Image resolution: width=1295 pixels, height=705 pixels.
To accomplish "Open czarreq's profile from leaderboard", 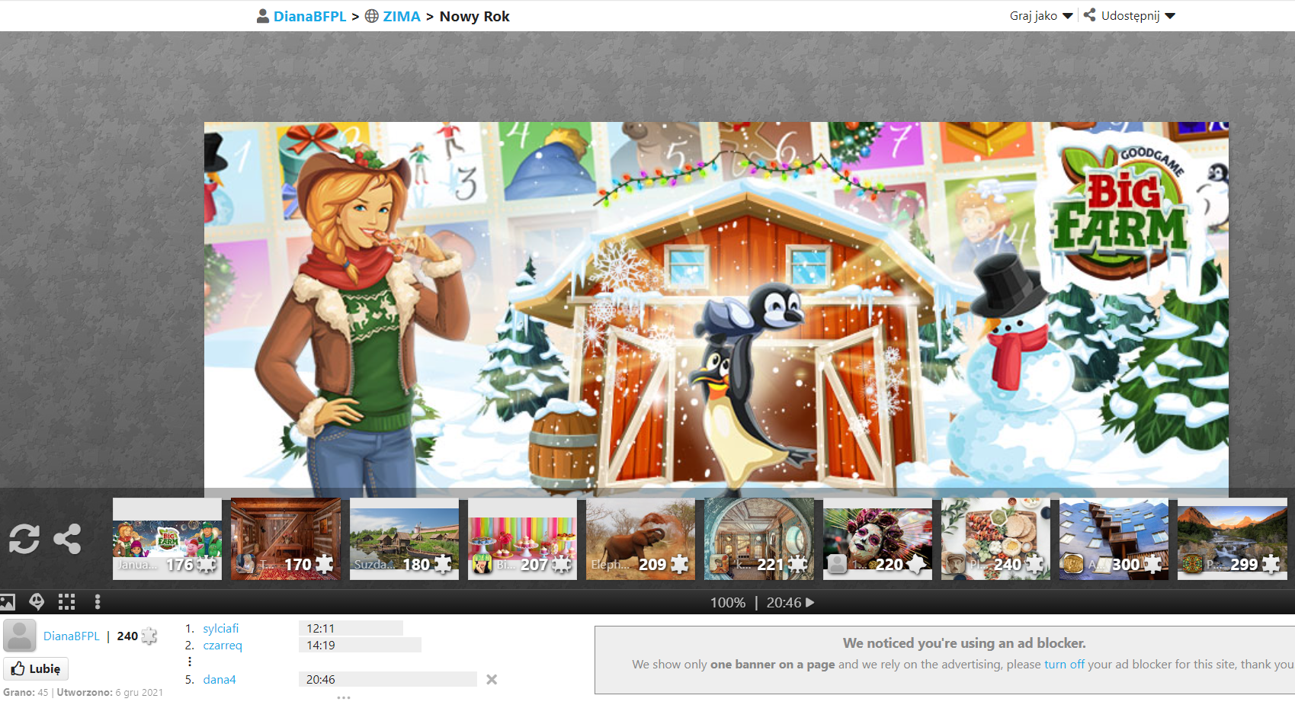I will [223, 645].
